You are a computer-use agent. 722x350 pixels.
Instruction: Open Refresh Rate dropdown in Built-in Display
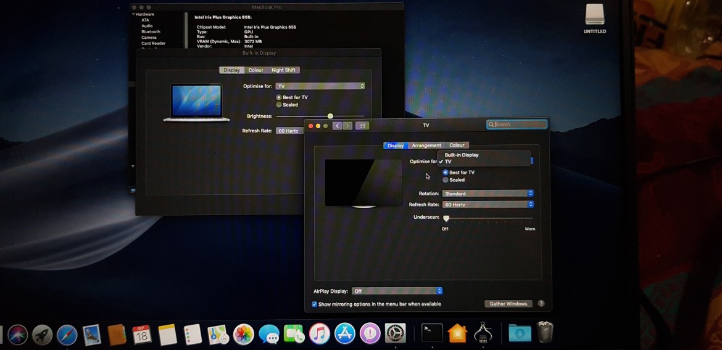click(290, 131)
